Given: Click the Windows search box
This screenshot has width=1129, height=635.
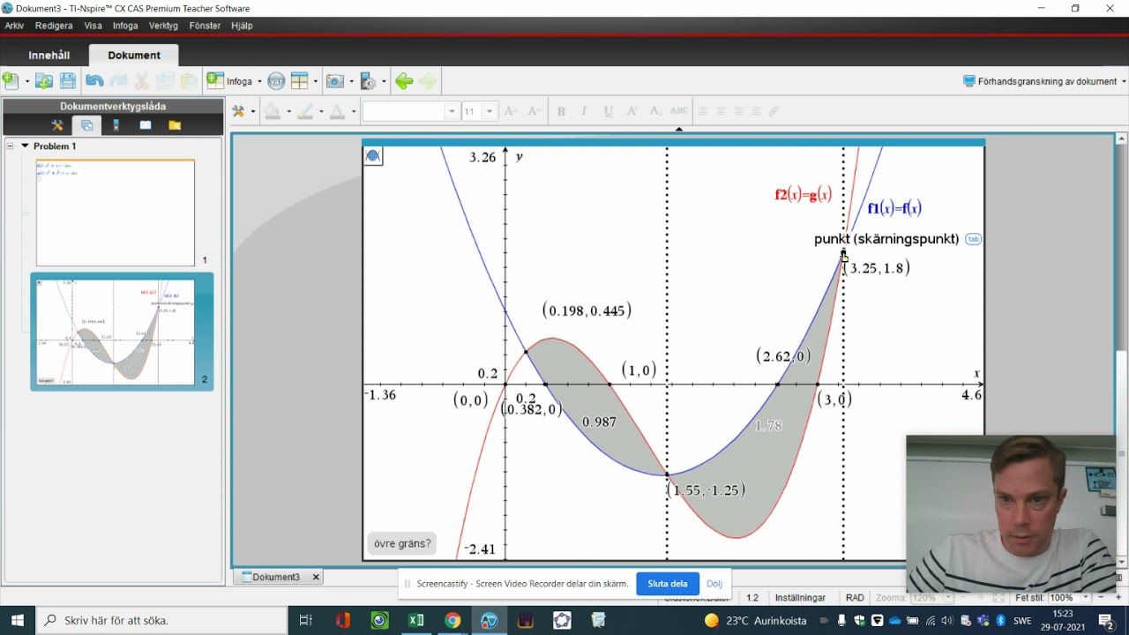Looking at the screenshot, I should [161, 620].
